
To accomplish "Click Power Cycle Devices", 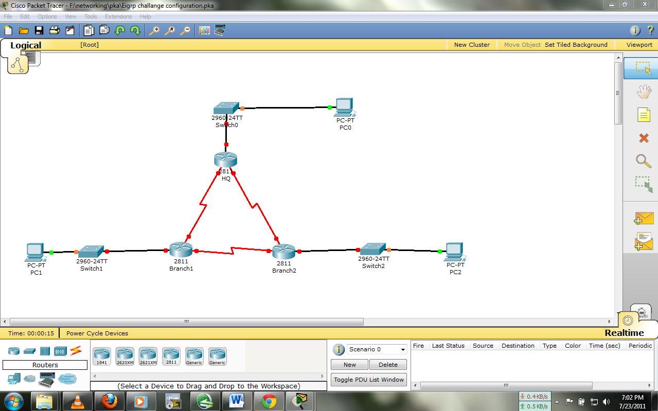I will (97, 333).
